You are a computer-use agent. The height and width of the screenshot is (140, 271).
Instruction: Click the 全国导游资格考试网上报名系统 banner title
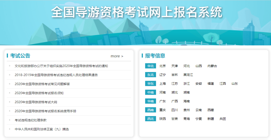[x=137, y=12]
